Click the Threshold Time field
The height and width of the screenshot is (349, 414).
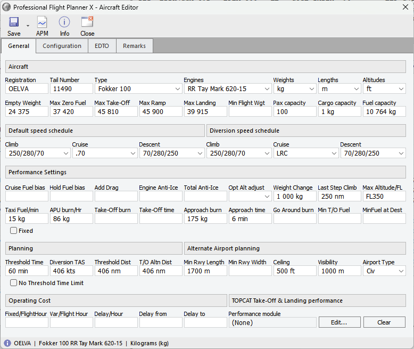coord(27,271)
